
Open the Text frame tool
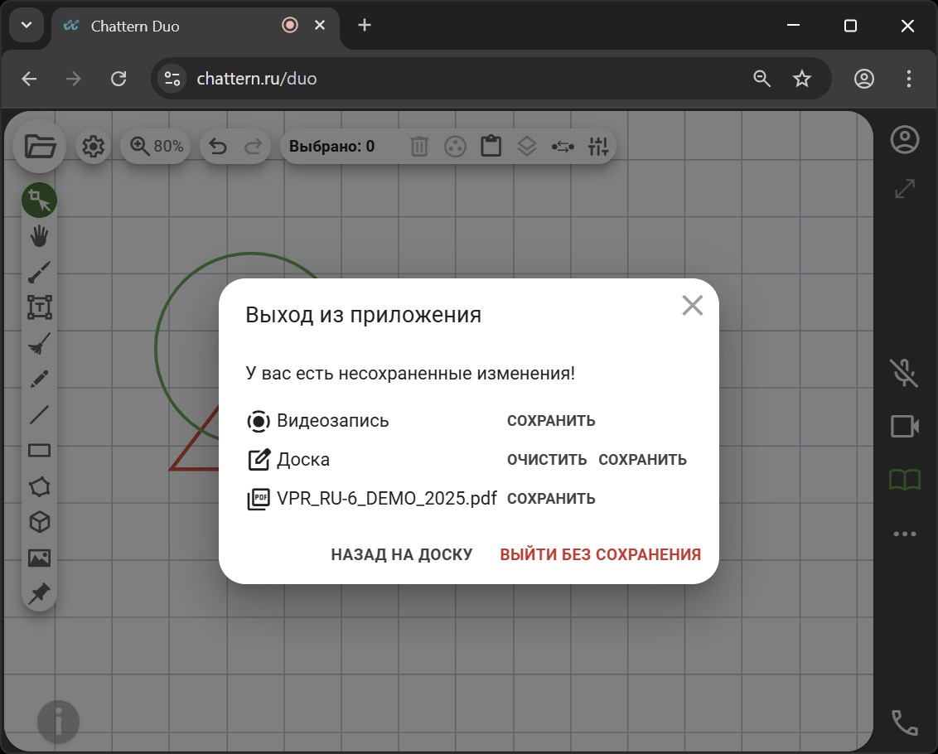[x=39, y=307]
